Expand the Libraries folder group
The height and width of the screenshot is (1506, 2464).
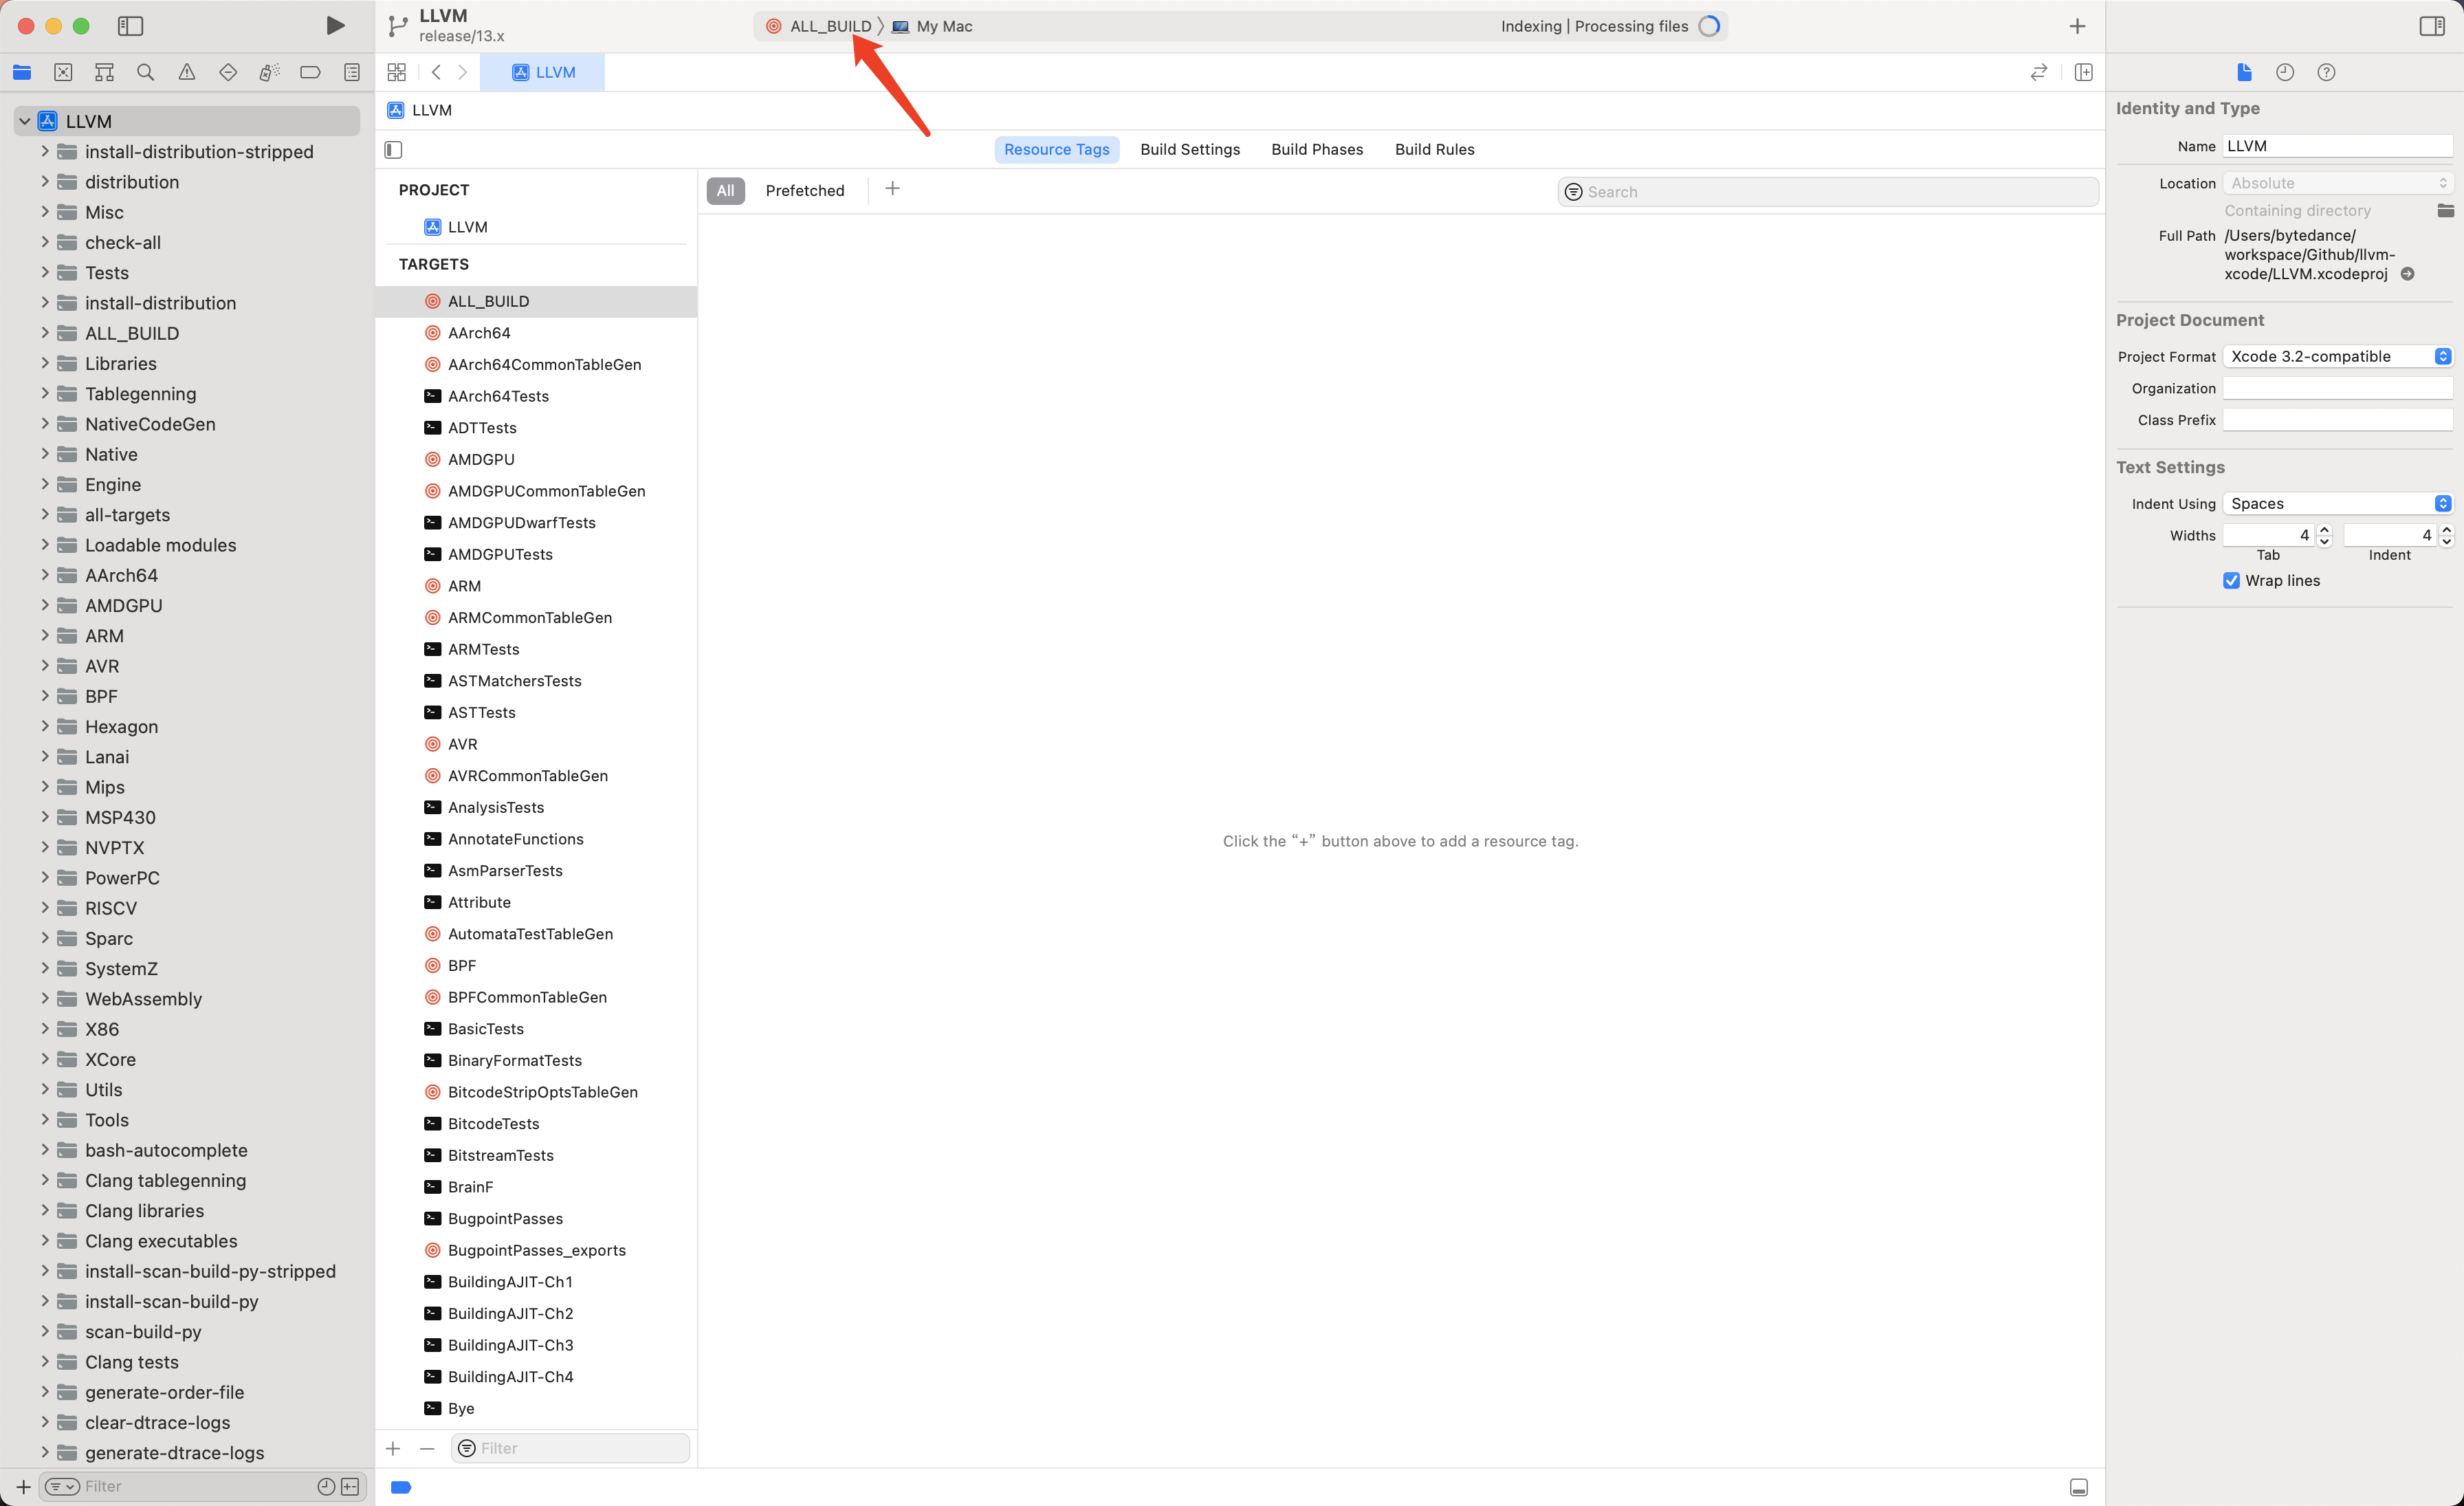(x=45, y=363)
